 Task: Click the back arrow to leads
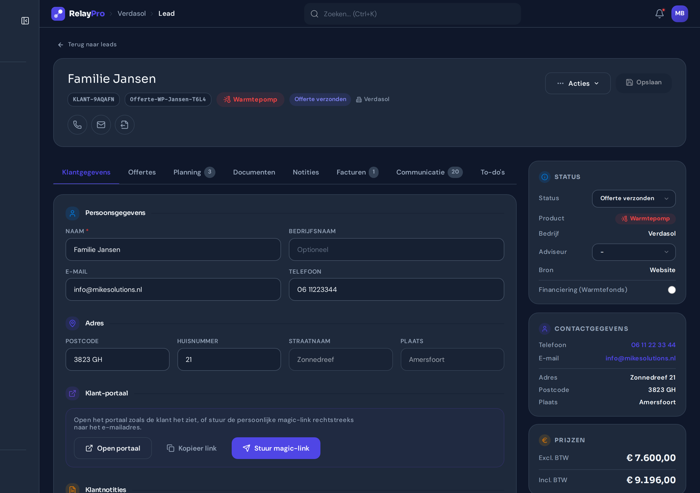pyautogui.click(x=61, y=44)
